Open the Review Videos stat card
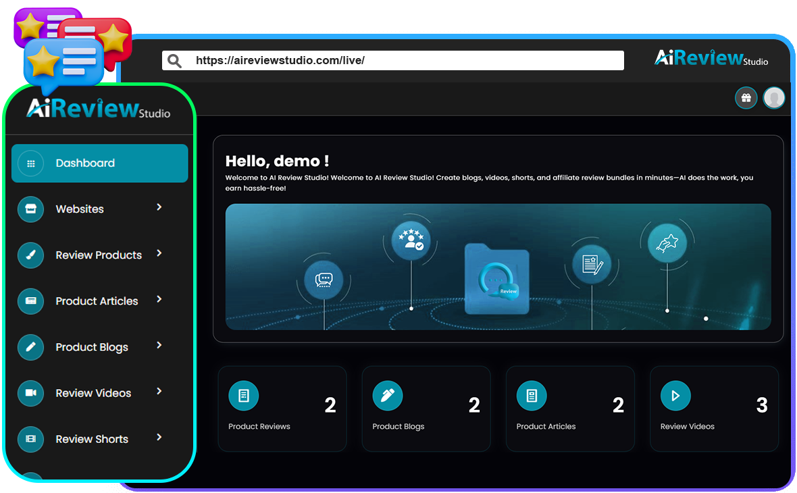Screen dimensions: 797x493 pos(714,409)
